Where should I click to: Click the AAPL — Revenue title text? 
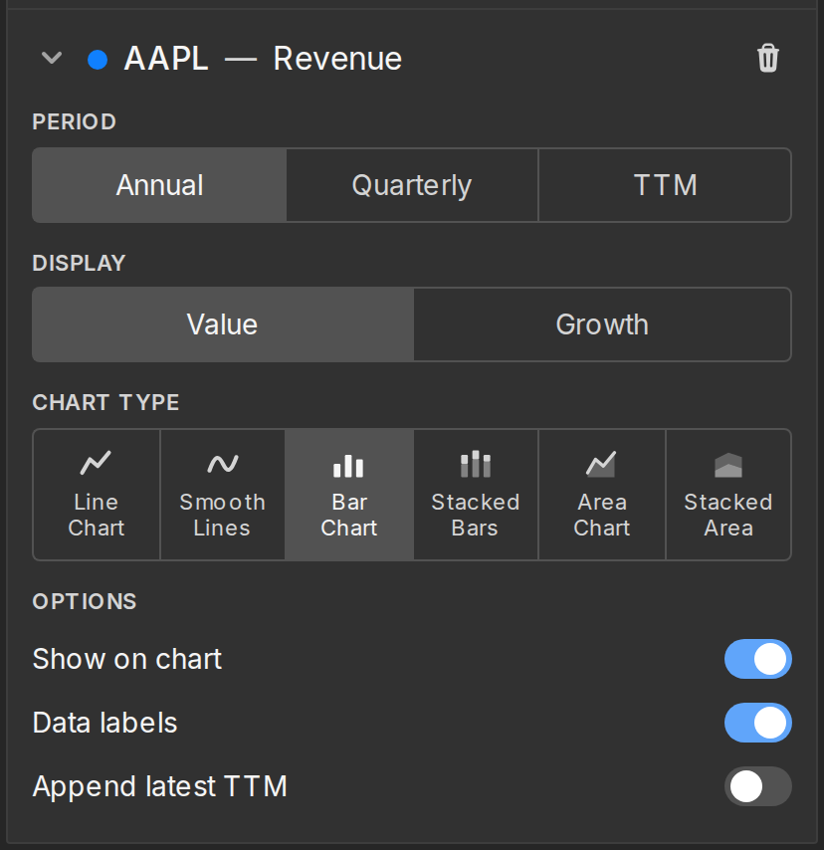click(263, 59)
